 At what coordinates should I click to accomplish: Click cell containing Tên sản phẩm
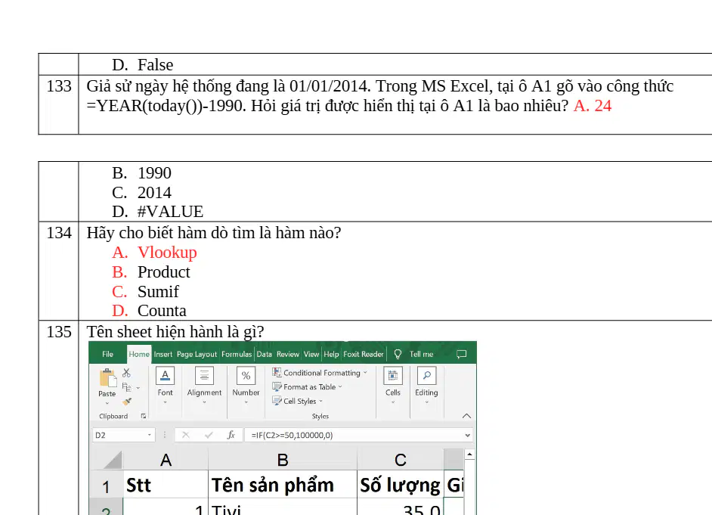(x=283, y=485)
